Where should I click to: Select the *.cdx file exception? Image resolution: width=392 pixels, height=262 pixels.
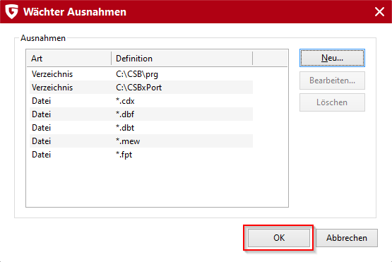141,101
